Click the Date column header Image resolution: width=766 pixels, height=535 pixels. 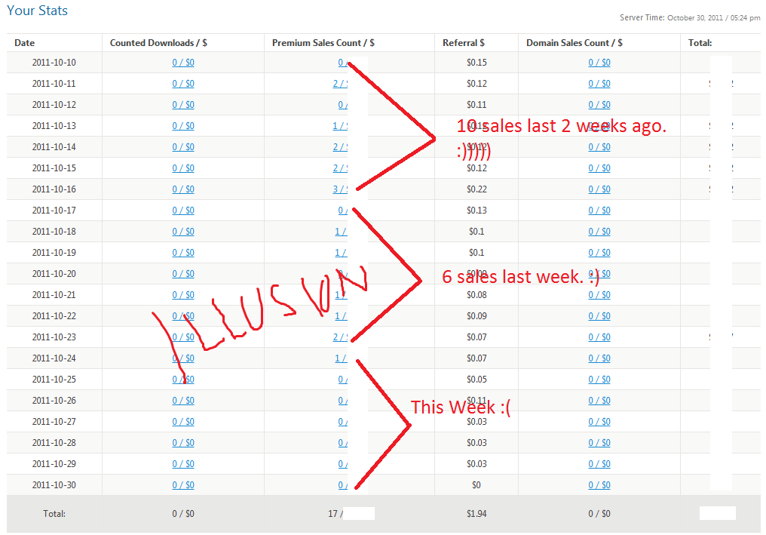click(x=24, y=43)
